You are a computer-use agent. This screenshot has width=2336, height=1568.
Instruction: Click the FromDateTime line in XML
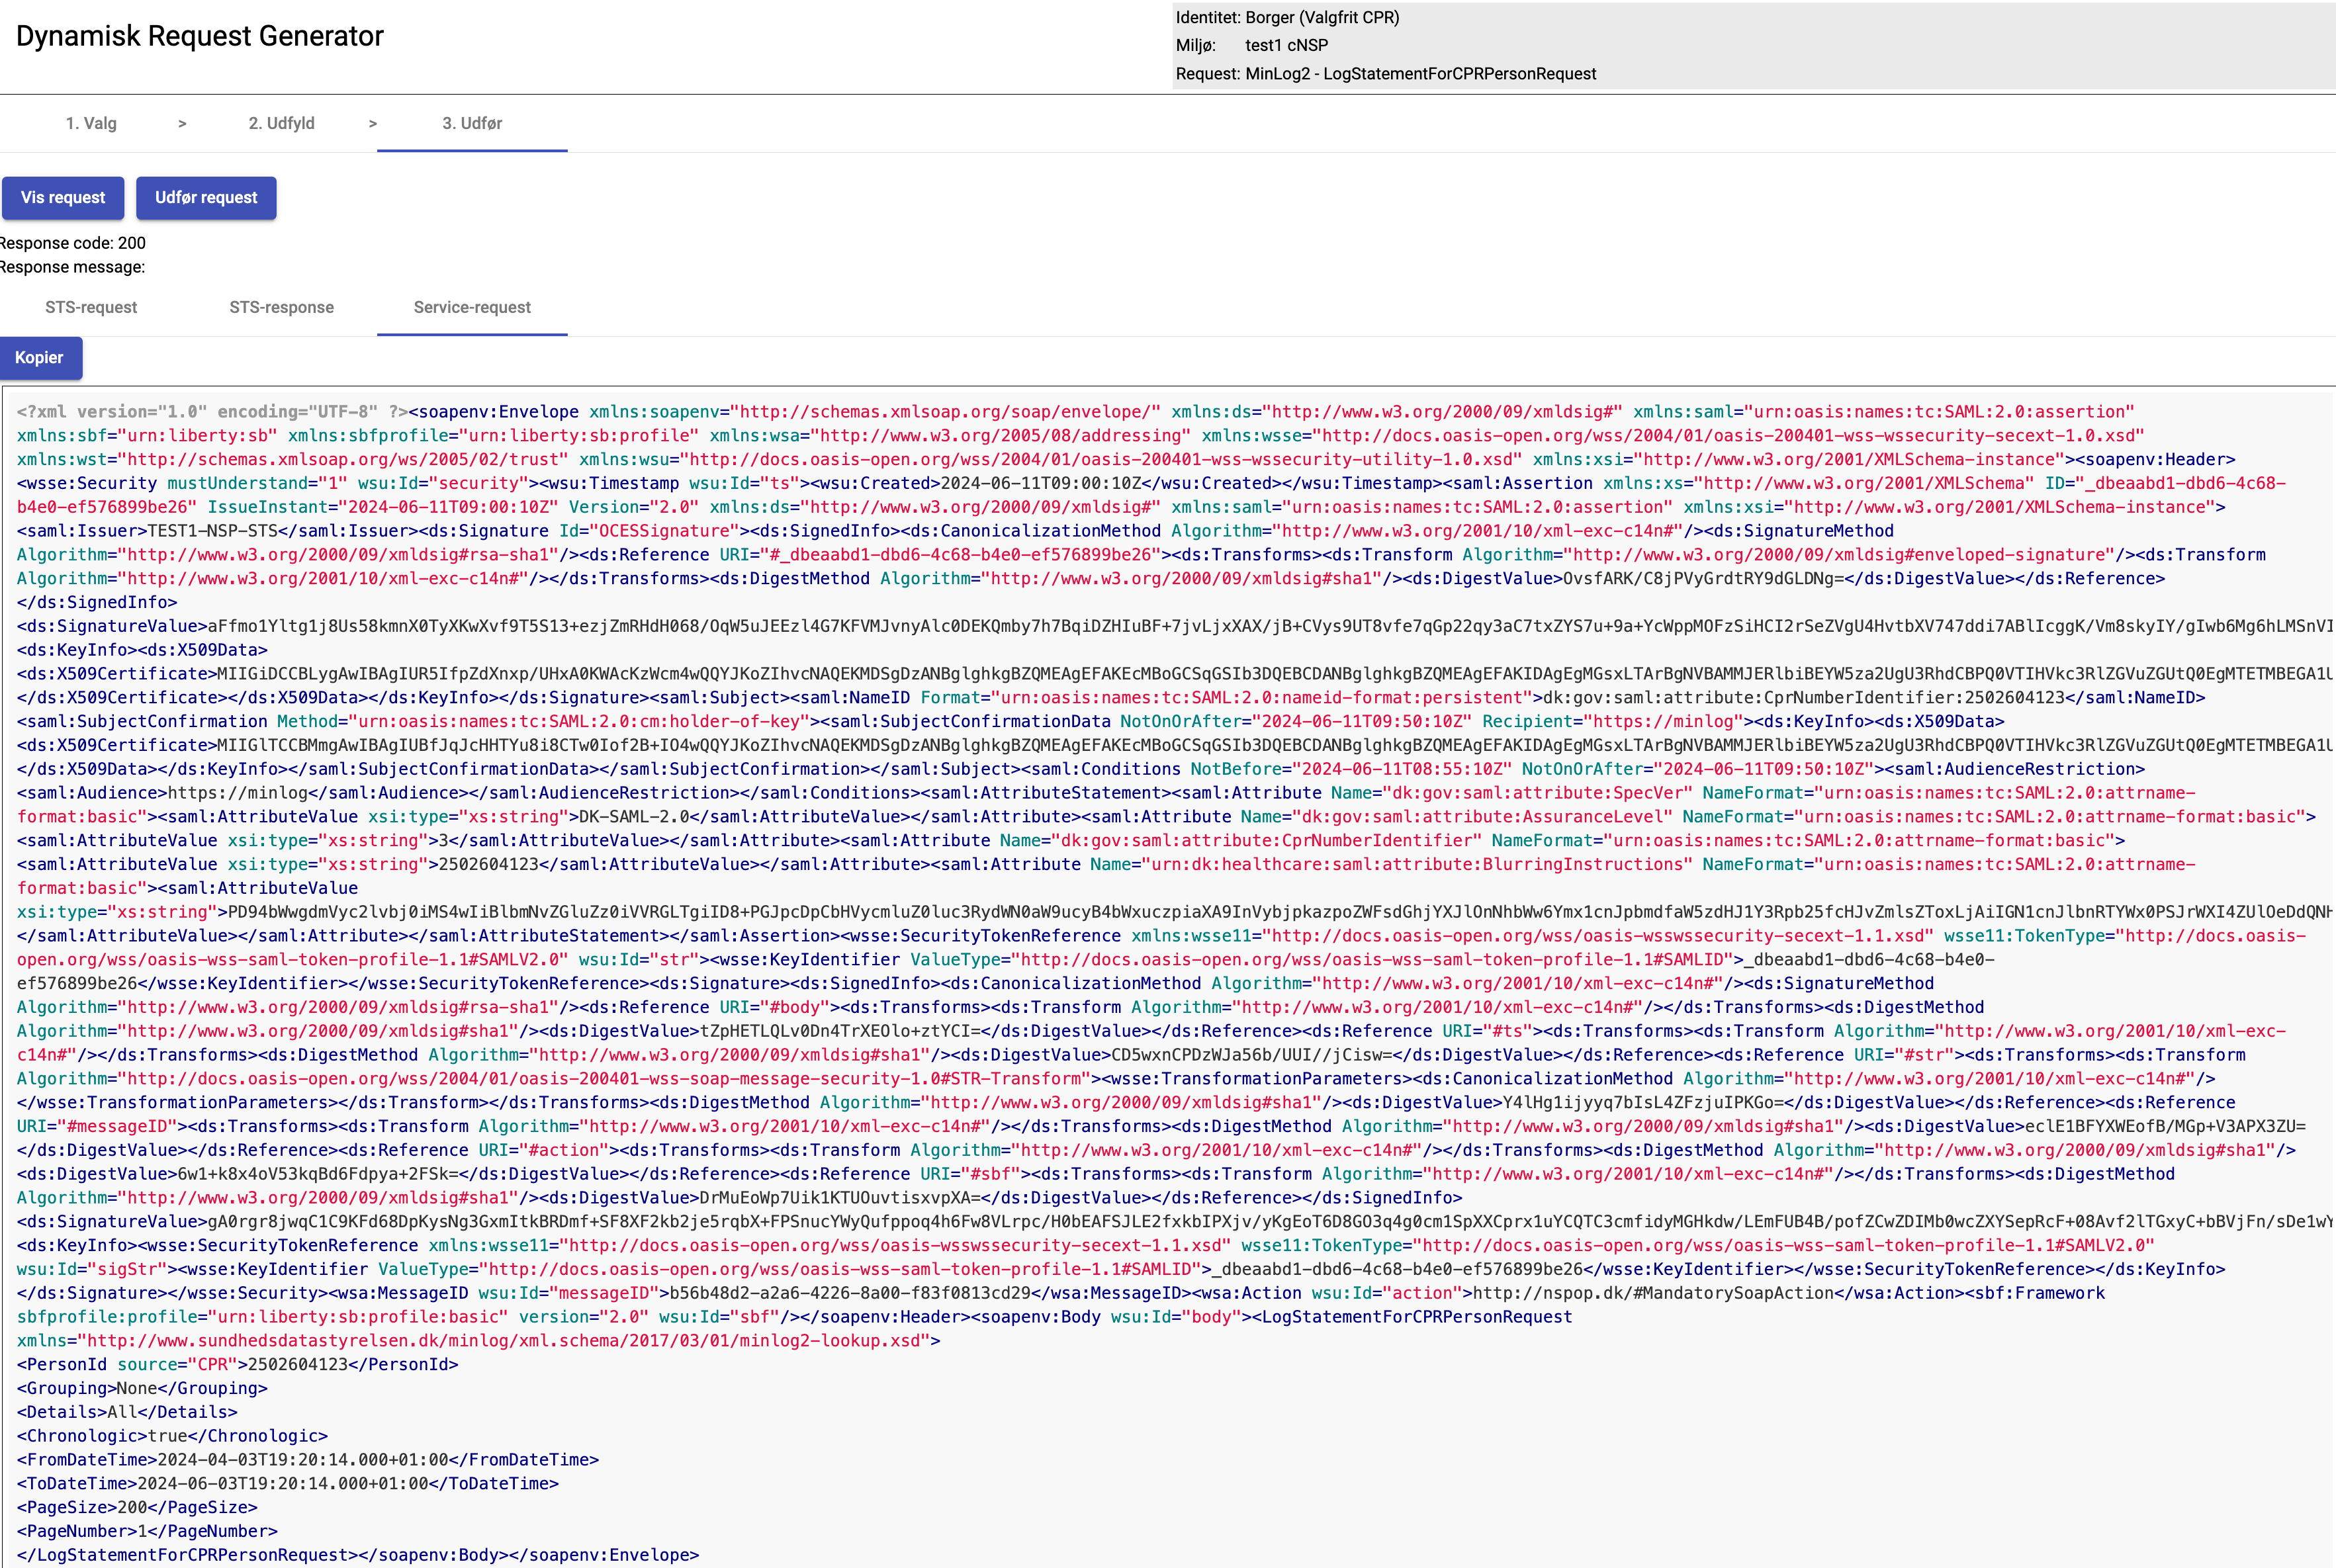point(308,1460)
